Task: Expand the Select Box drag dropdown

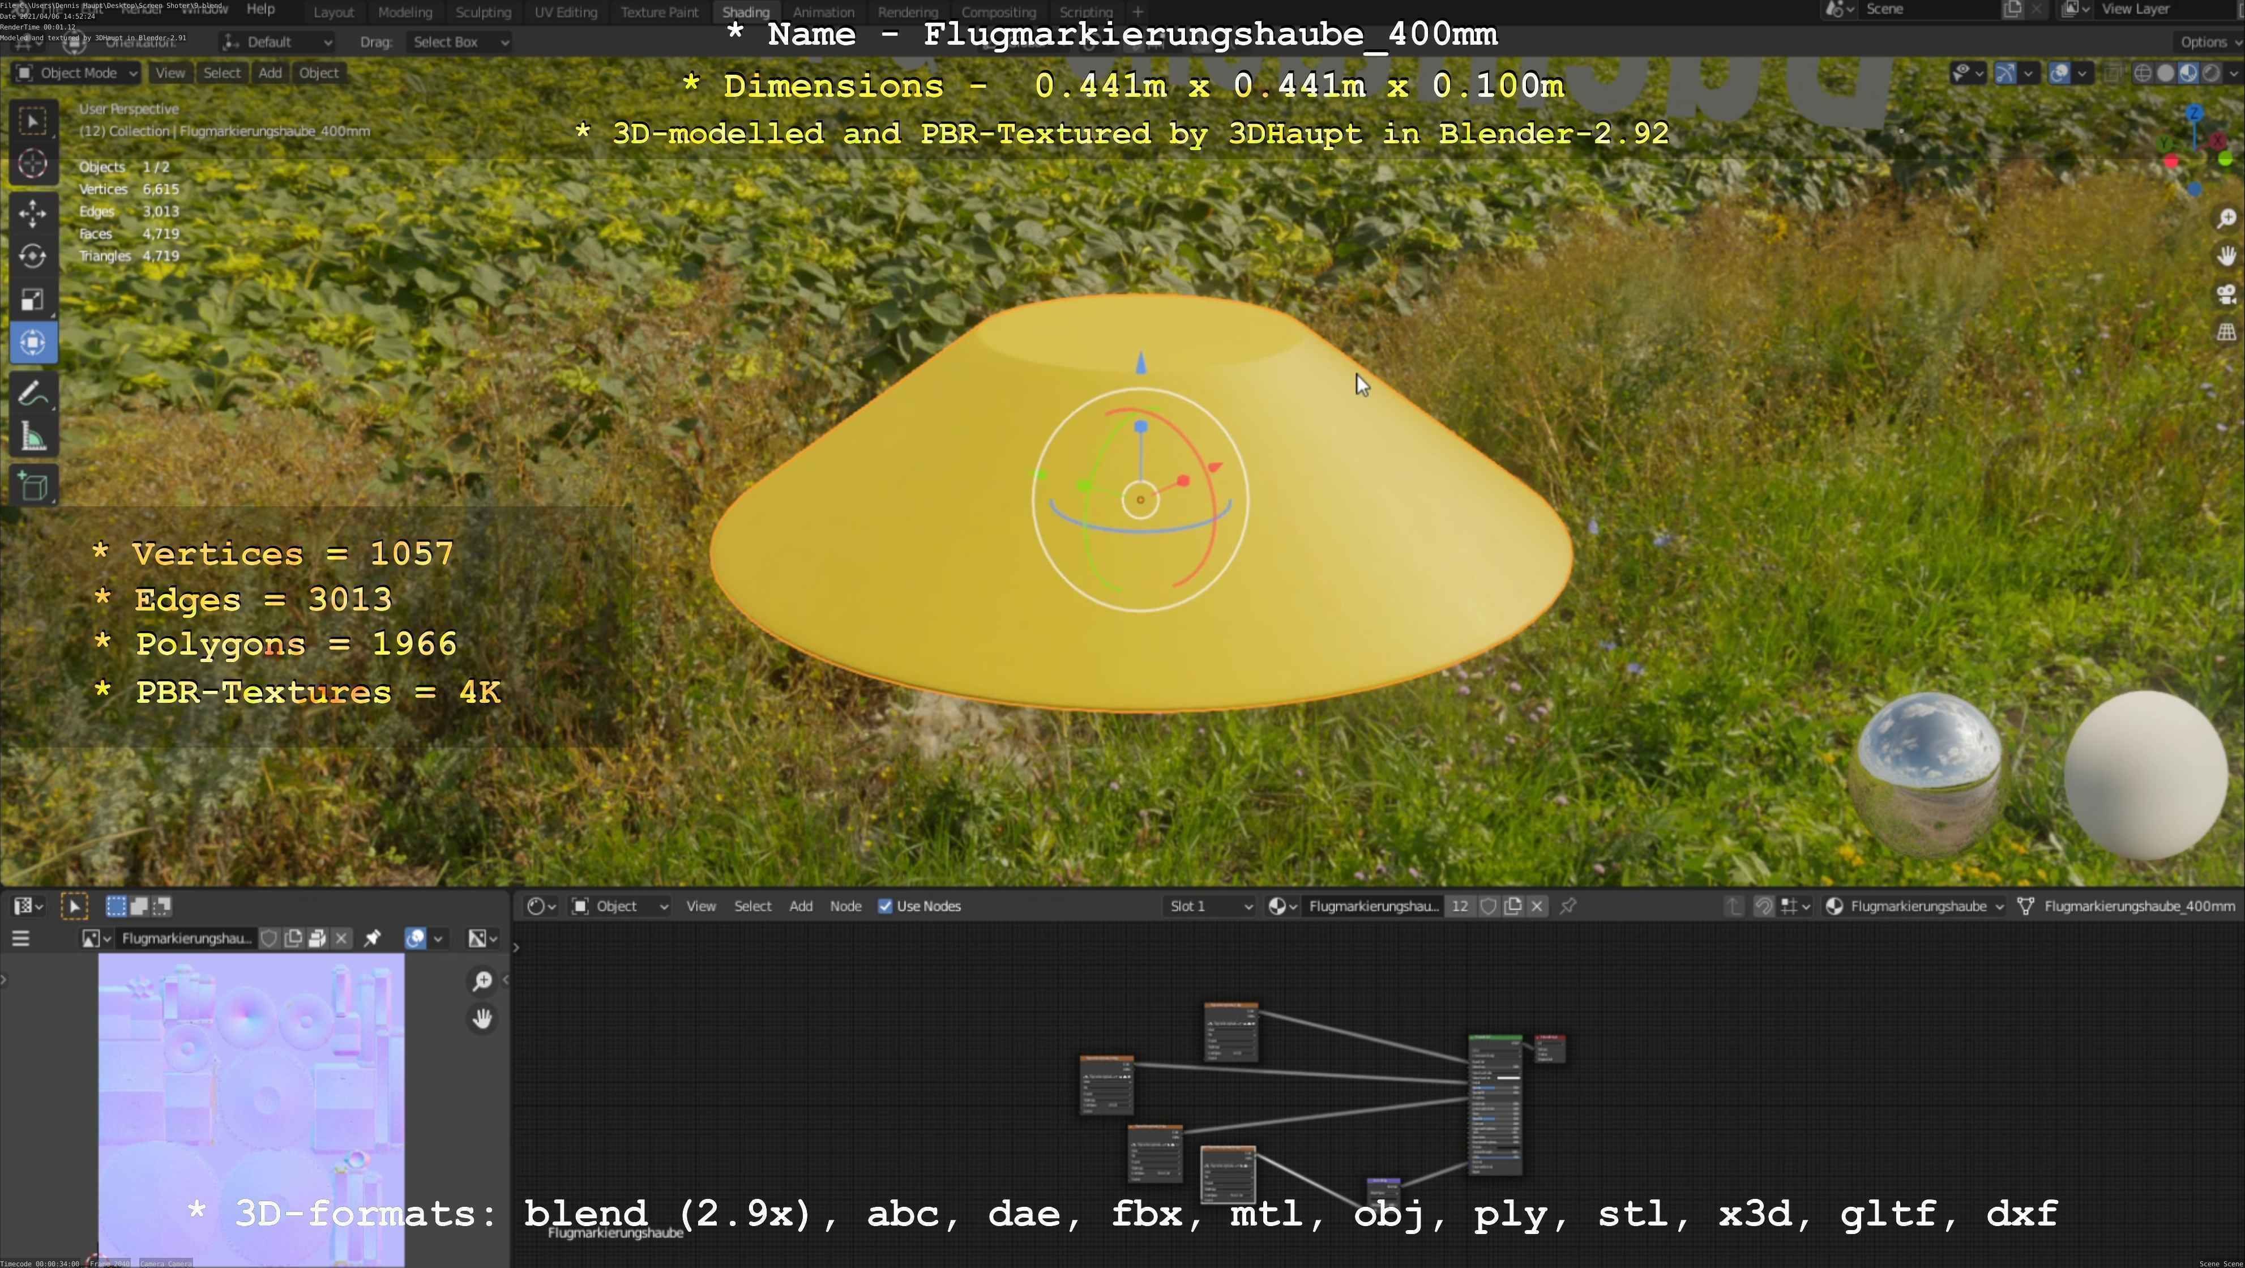Action: click(459, 42)
